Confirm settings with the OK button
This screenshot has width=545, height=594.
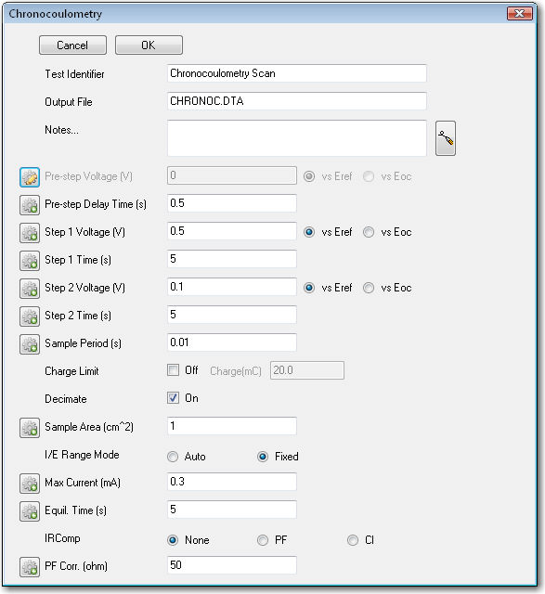coord(149,45)
